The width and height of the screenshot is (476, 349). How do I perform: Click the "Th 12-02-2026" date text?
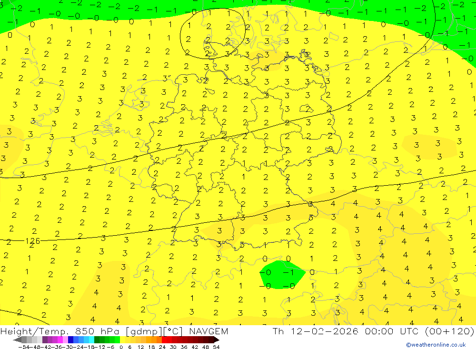point(316,331)
